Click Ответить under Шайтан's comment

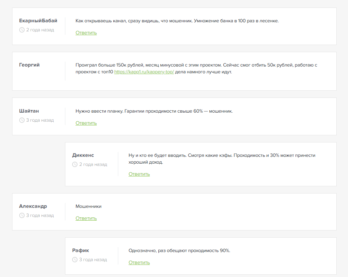(x=86, y=123)
